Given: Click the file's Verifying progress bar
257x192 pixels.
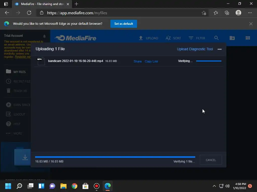Looking at the screenshot, I should (209, 61).
